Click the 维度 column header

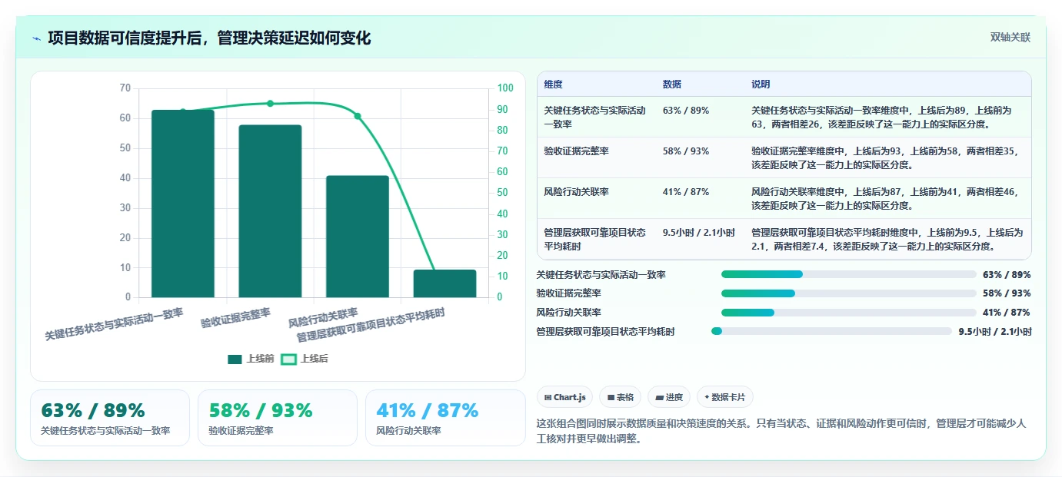click(x=553, y=84)
